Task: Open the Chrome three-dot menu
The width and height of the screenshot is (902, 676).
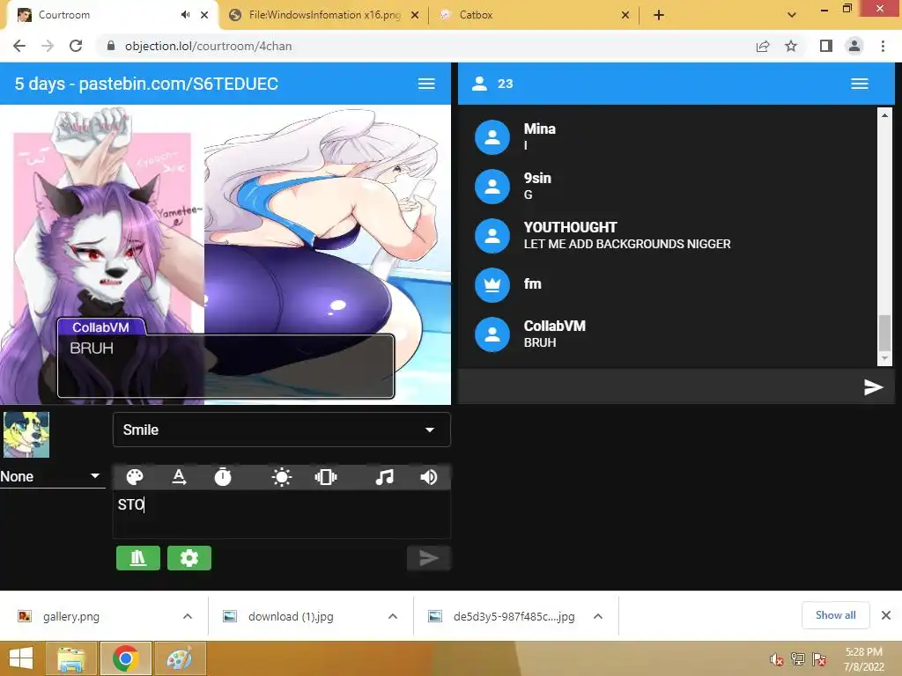Action: point(883,46)
